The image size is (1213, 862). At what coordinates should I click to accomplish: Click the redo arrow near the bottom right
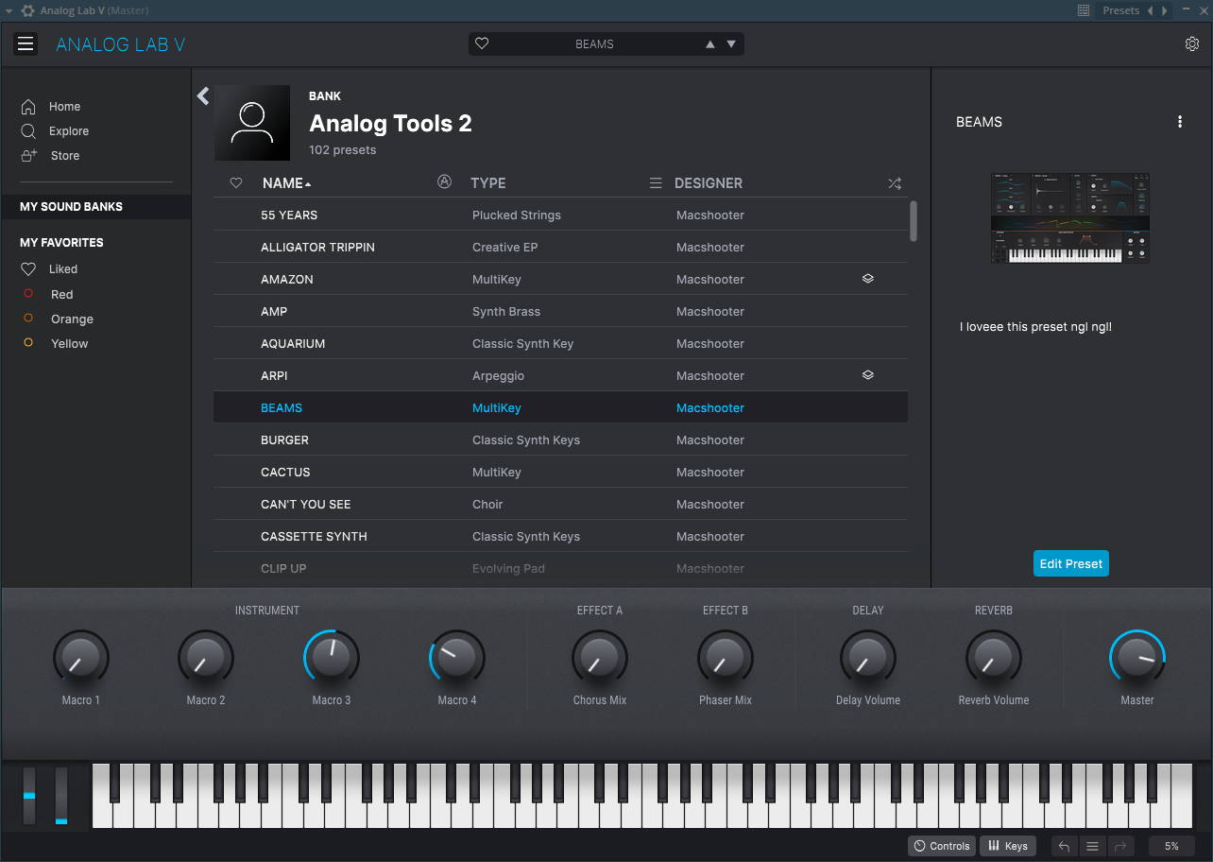[x=1120, y=846]
